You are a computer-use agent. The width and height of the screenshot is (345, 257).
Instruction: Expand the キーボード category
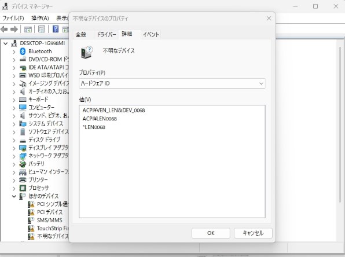coord(14,100)
